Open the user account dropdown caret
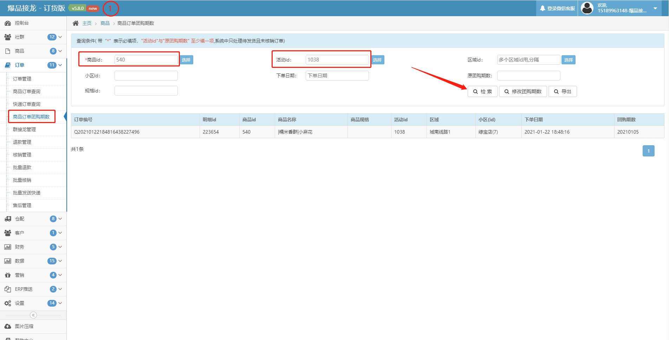 (x=655, y=8)
